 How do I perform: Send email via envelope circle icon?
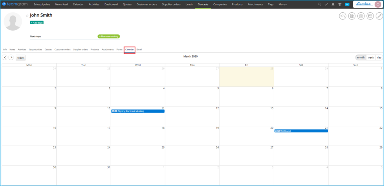pos(370,16)
